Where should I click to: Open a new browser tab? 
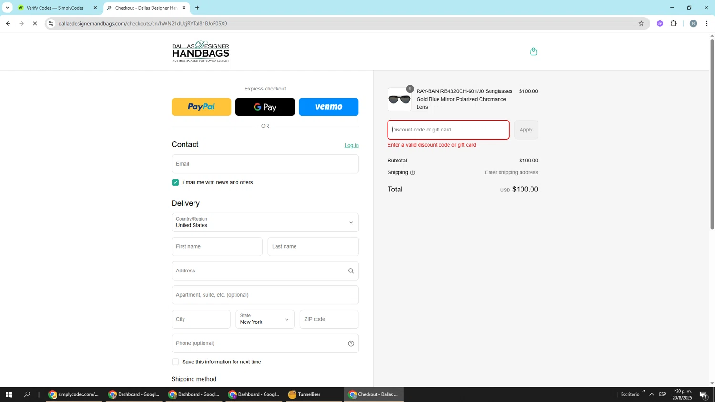(x=197, y=8)
